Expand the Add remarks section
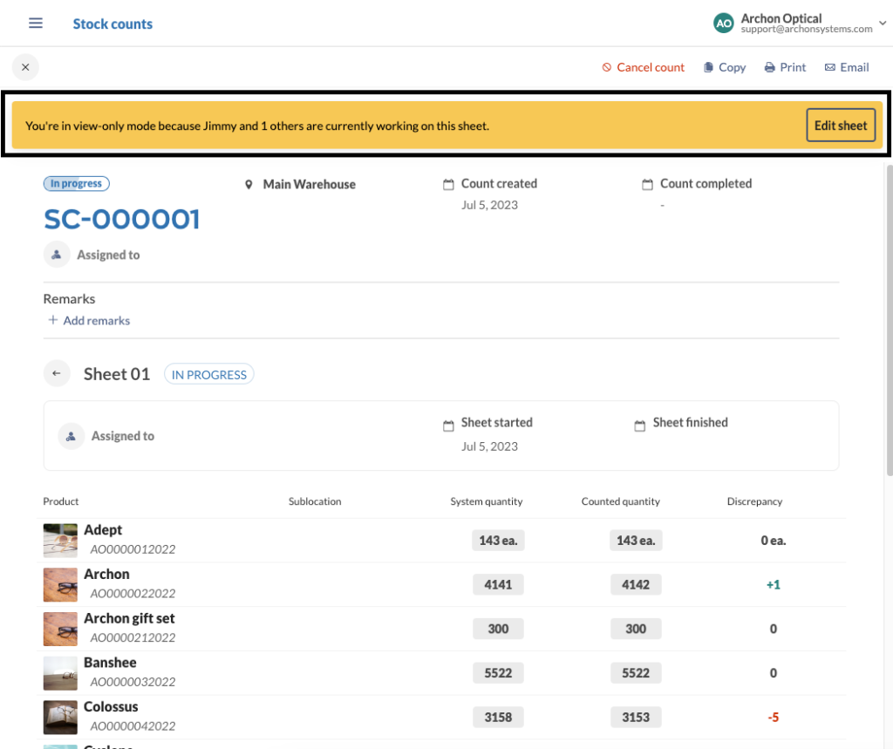 [88, 321]
